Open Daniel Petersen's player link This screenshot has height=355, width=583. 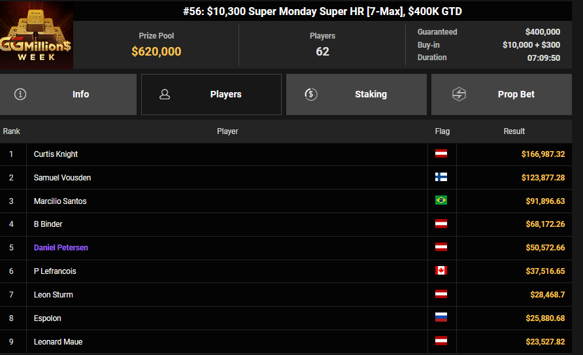[61, 248]
